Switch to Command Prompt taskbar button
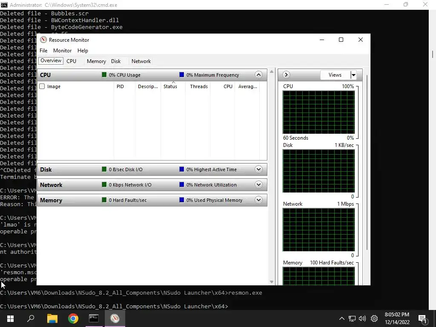Image resolution: width=436 pixels, height=327 pixels. [94, 318]
